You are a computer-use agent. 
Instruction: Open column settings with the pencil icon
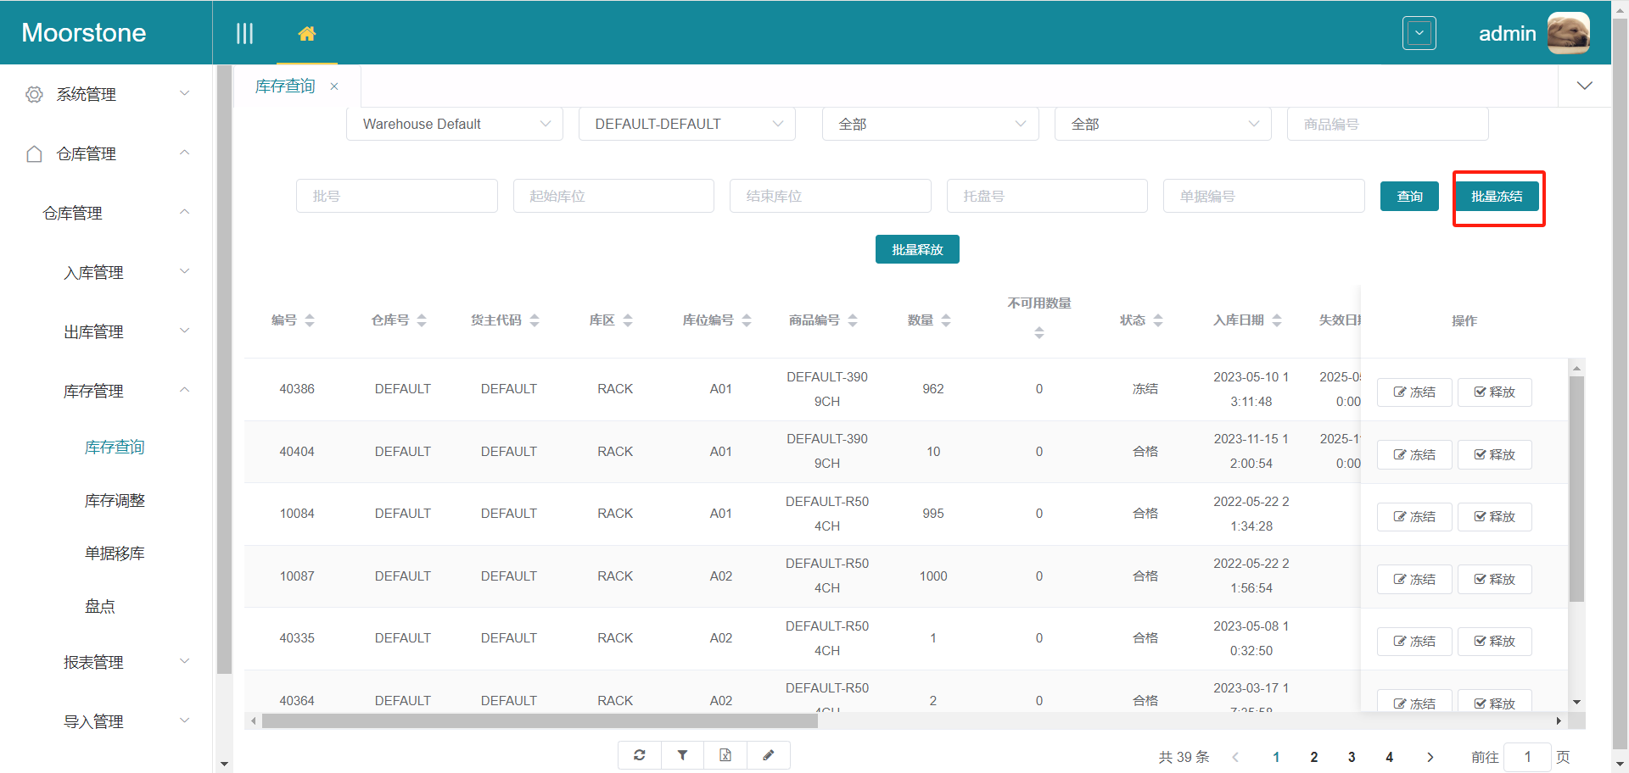point(769,754)
